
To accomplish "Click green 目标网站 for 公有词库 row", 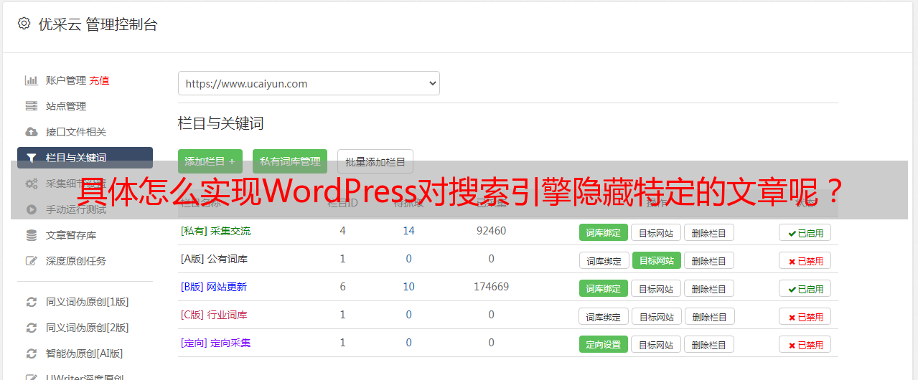I will [657, 260].
